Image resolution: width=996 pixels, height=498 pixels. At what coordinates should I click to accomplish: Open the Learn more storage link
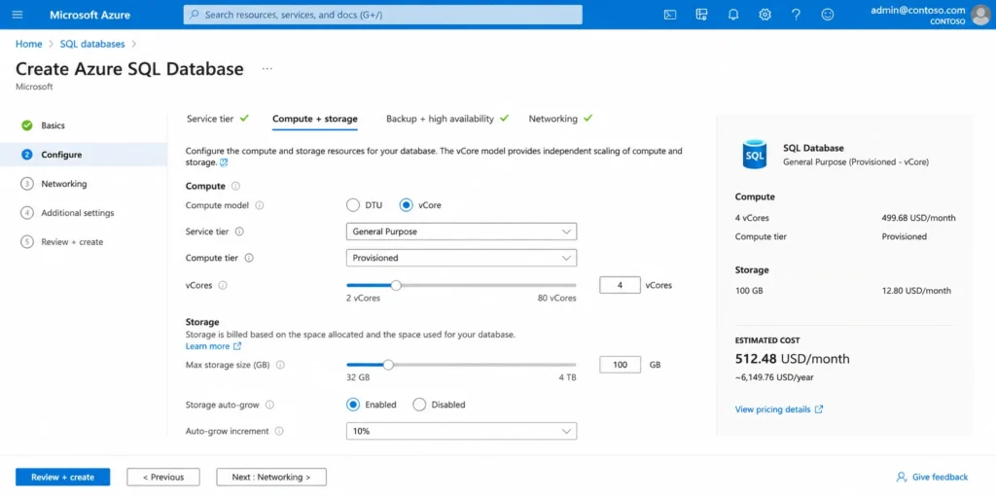(213, 346)
